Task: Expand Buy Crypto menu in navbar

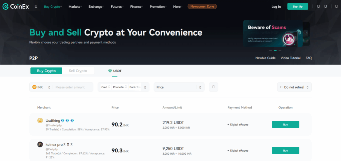Action: tap(53, 7)
